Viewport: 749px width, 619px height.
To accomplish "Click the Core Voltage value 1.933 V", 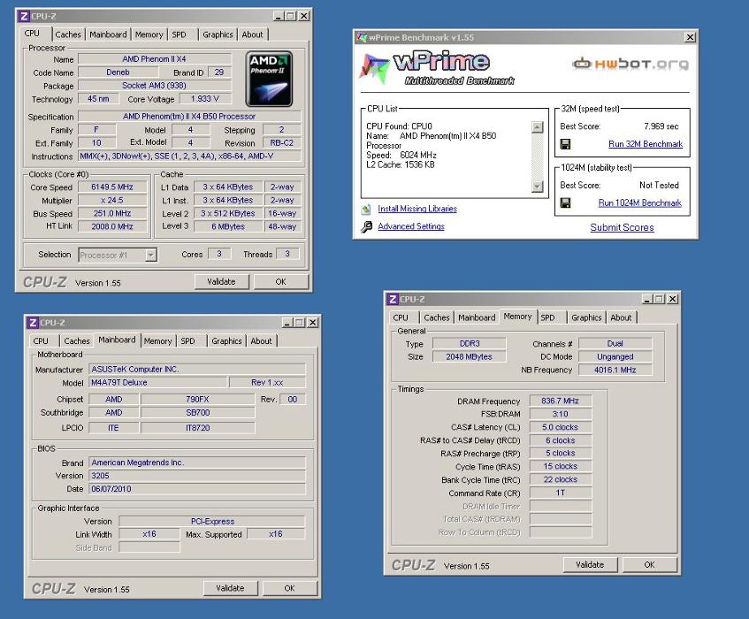I will [205, 99].
